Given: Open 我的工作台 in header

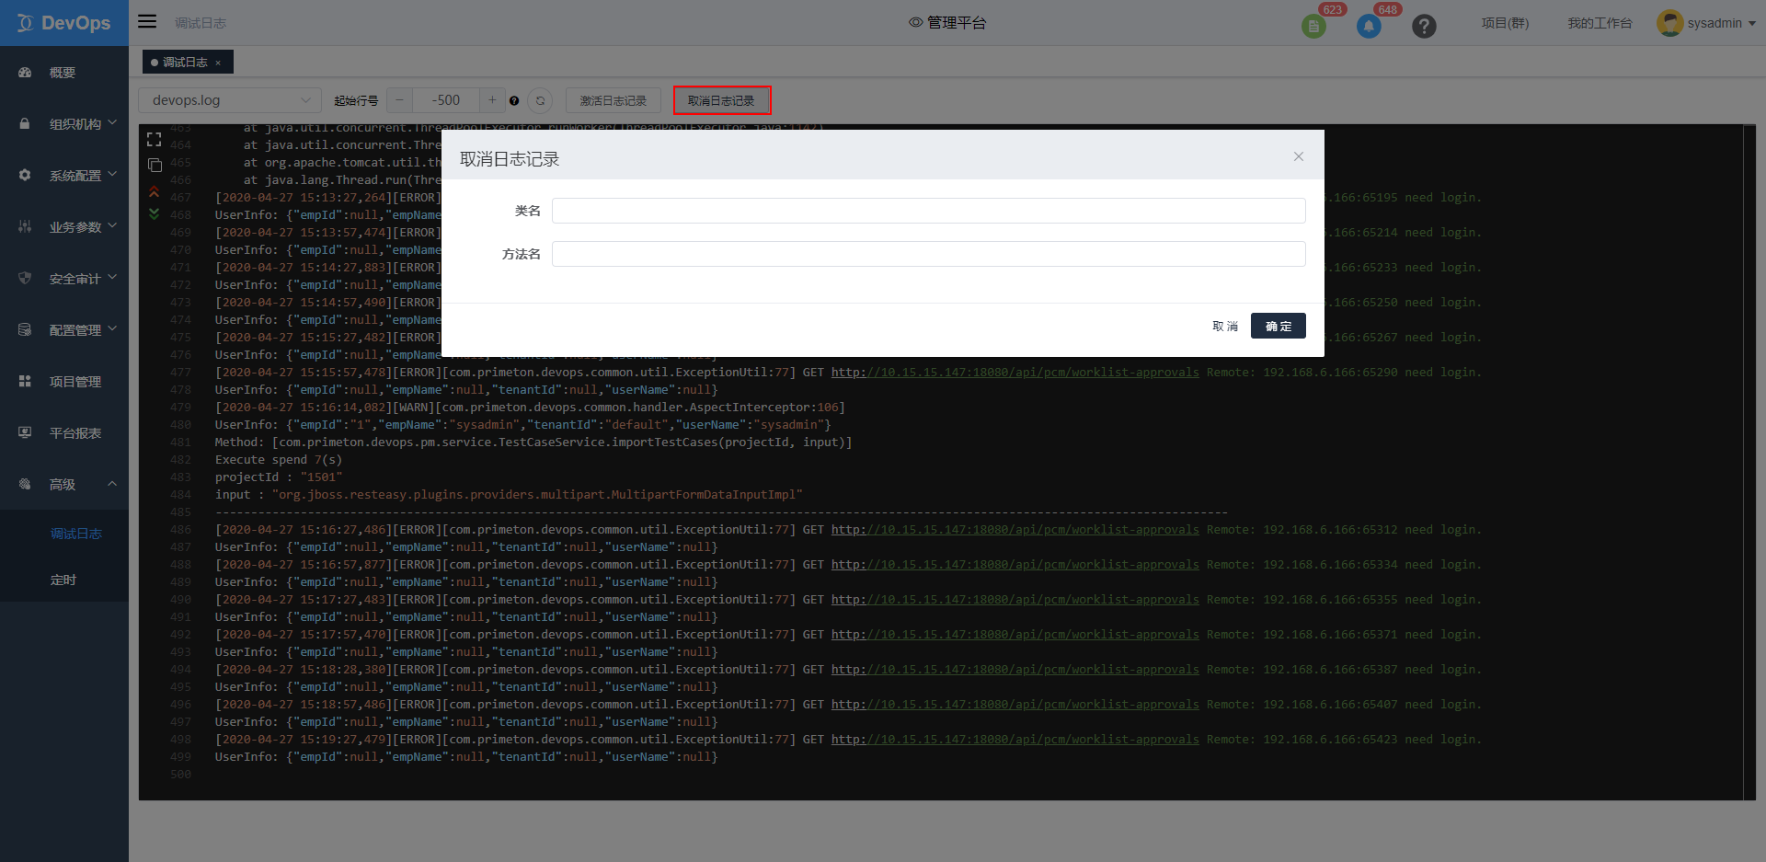Looking at the screenshot, I should (1600, 23).
